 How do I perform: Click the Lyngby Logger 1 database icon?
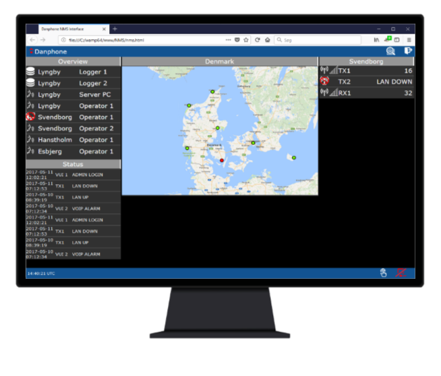pyautogui.click(x=30, y=72)
